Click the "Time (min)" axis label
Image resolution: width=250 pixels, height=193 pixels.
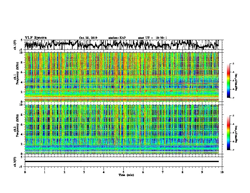(126, 175)
